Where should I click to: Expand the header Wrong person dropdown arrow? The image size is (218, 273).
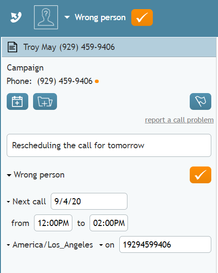pyautogui.click(x=67, y=17)
